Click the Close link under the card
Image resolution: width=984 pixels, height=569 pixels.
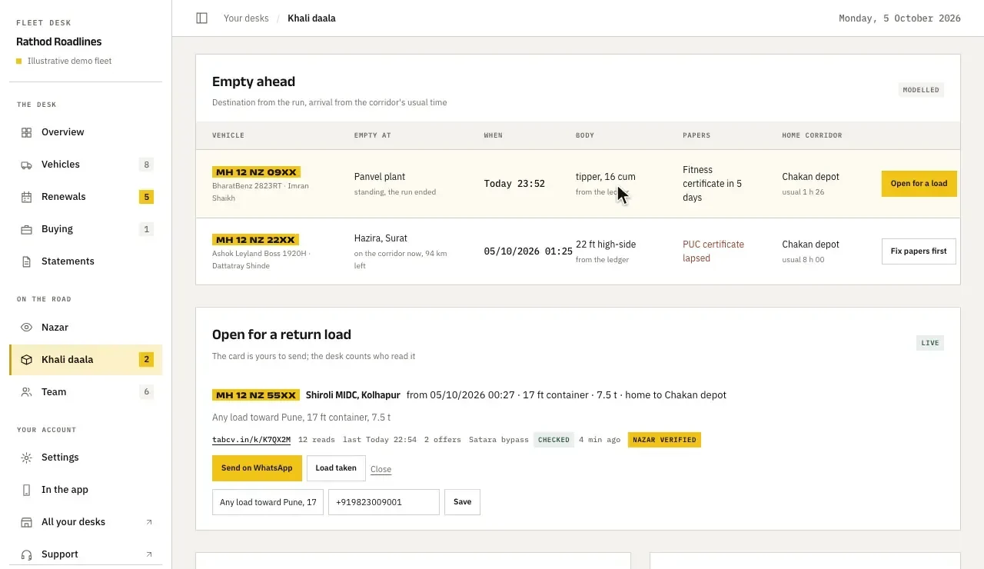[381, 469]
